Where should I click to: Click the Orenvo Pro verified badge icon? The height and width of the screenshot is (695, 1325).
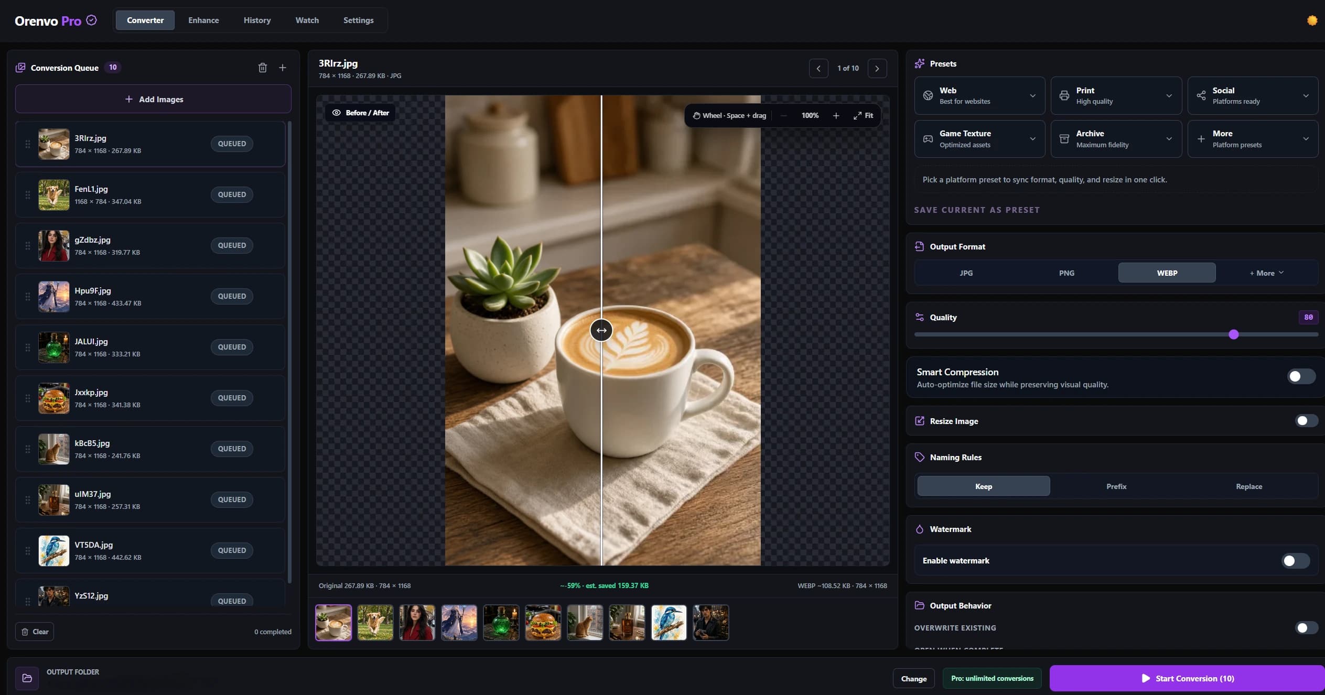coord(91,20)
